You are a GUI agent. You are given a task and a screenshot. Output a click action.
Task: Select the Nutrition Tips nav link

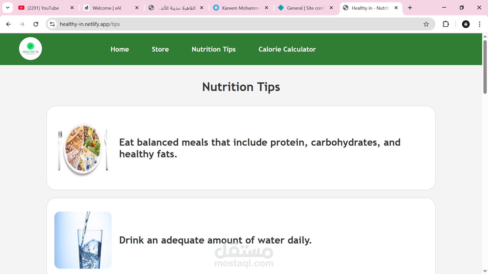(x=213, y=49)
